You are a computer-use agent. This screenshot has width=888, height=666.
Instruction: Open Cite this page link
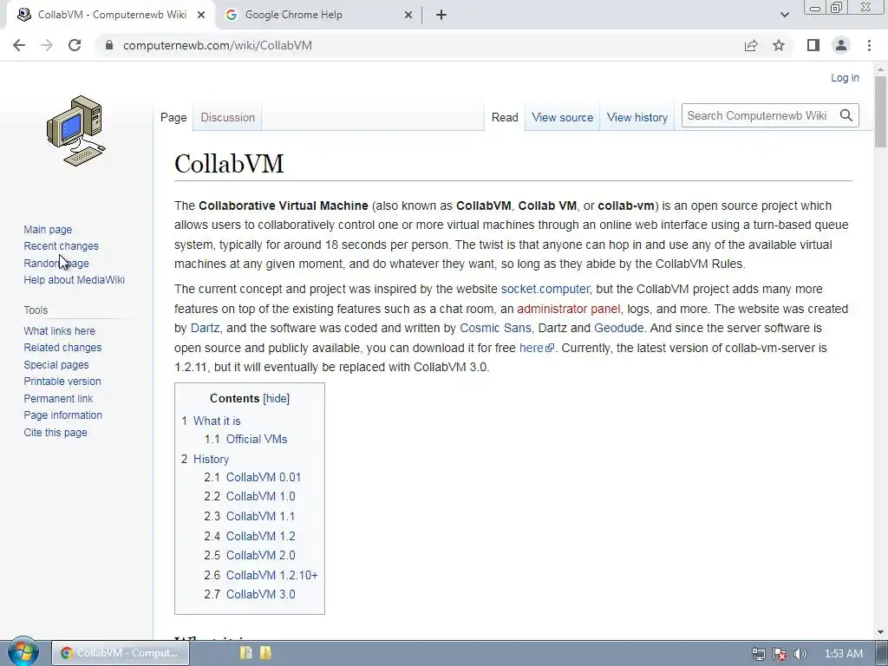(x=55, y=432)
